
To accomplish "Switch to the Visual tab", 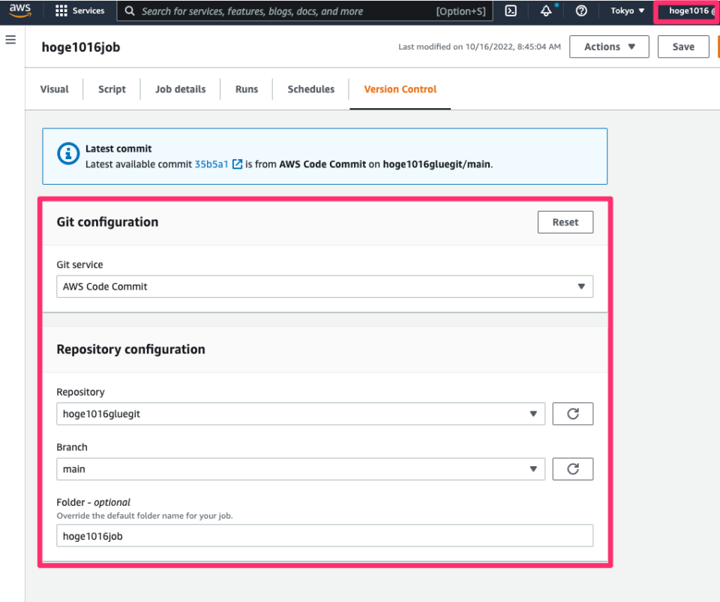I will click(x=53, y=89).
